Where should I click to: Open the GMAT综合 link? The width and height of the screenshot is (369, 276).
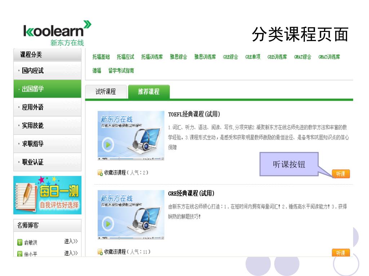[302, 57]
